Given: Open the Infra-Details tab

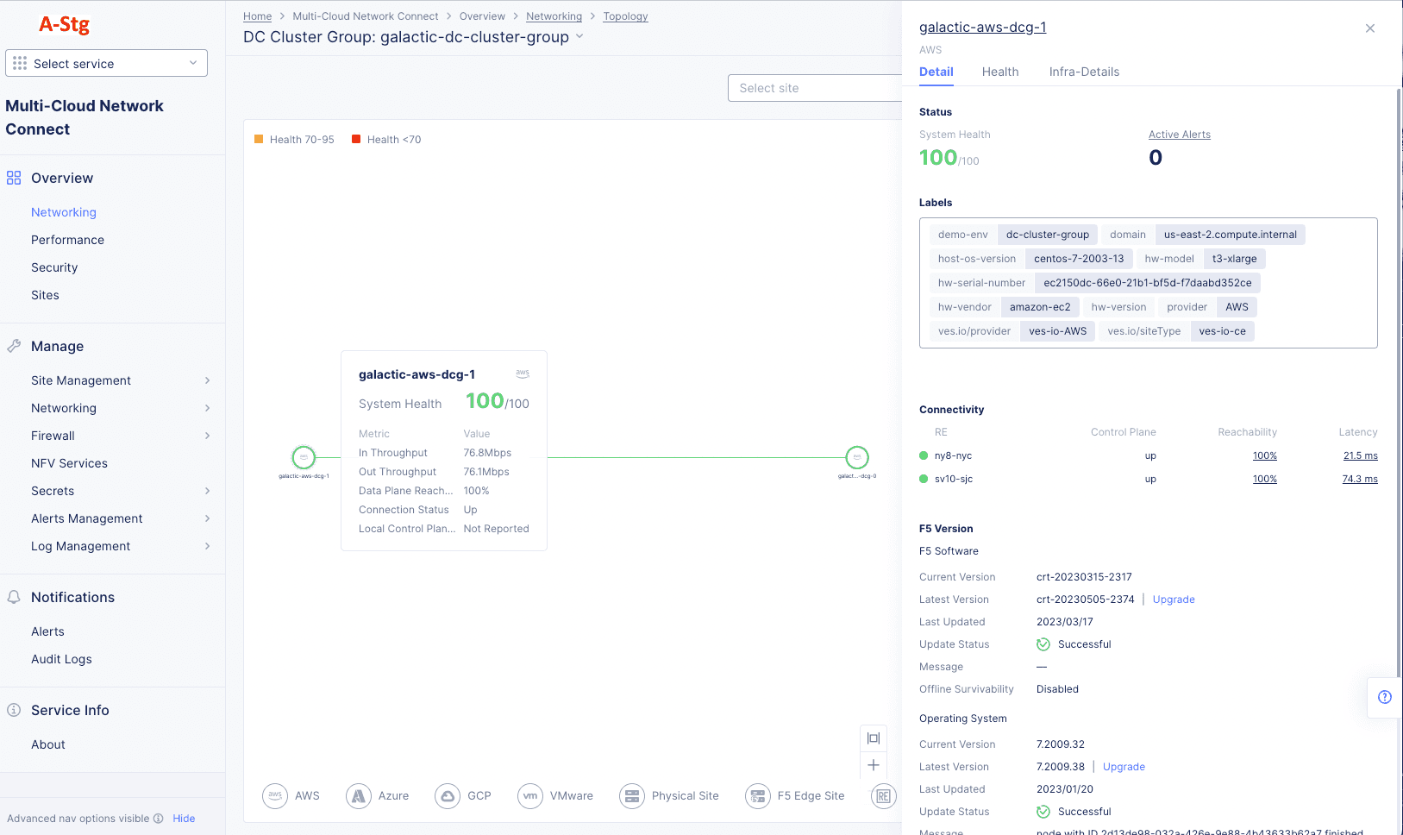Looking at the screenshot, I should point(1084,72).
